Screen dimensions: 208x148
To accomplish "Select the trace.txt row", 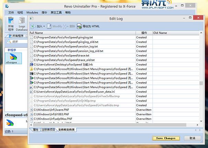I will [x=114, y=56].
